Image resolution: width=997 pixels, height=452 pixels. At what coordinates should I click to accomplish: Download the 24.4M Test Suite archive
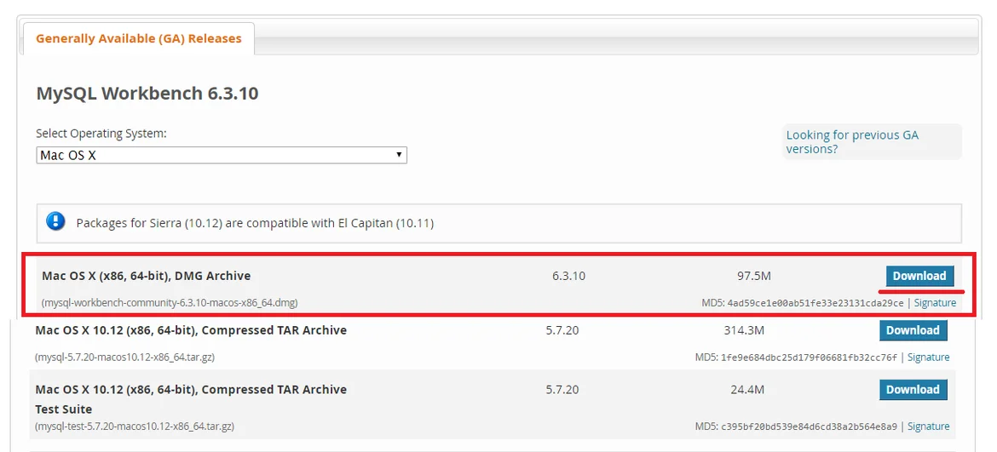point(913,390)
